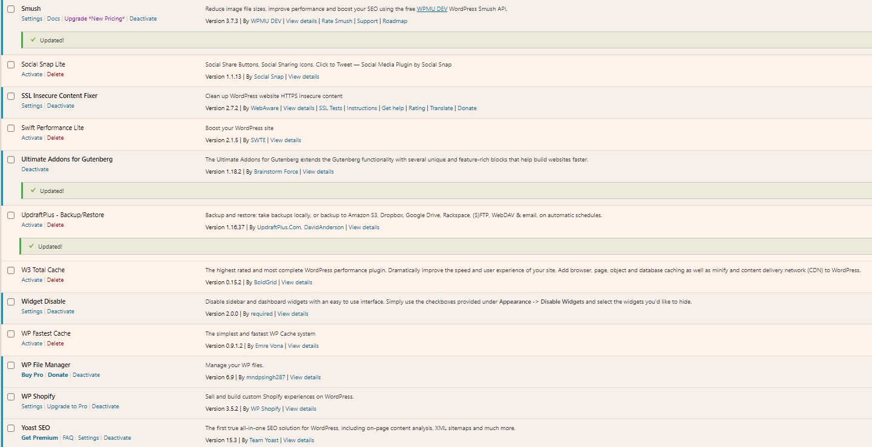Deactivate the Smush plugin
The width and height of the screenshot is (872, 447).
point(143,19)
